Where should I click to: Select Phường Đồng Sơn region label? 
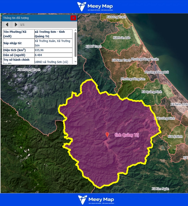(x=133, y=79)
